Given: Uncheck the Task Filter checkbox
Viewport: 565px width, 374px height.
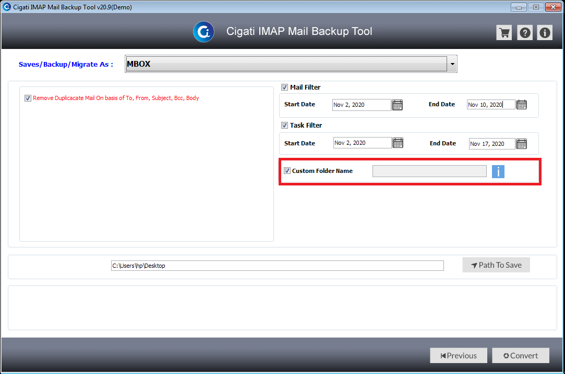Looking at the screenshot, I should click(284, 125).
